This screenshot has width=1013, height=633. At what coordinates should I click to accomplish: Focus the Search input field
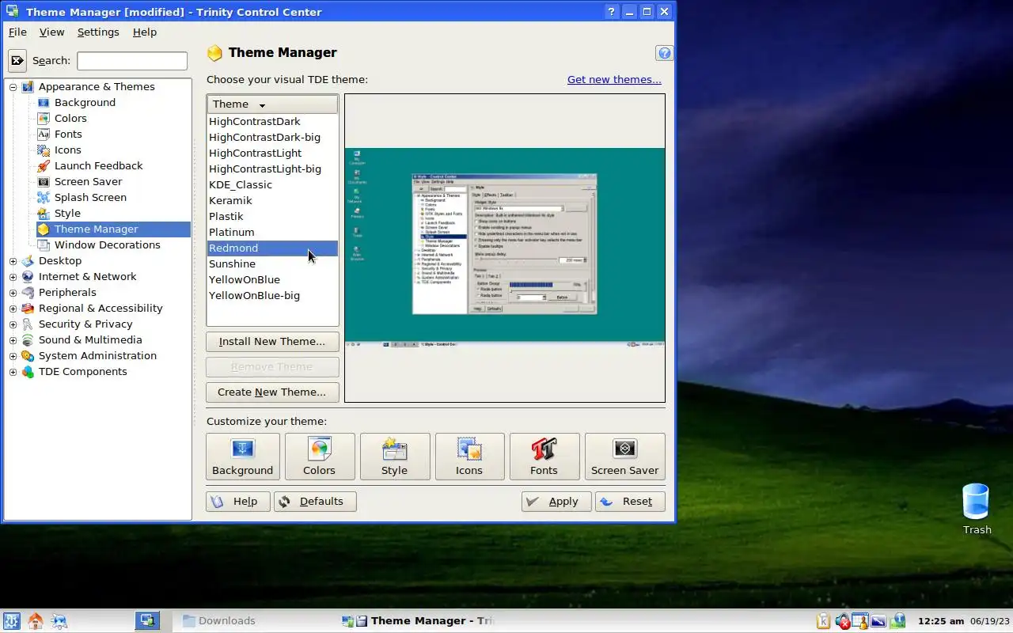coord(132,61)
